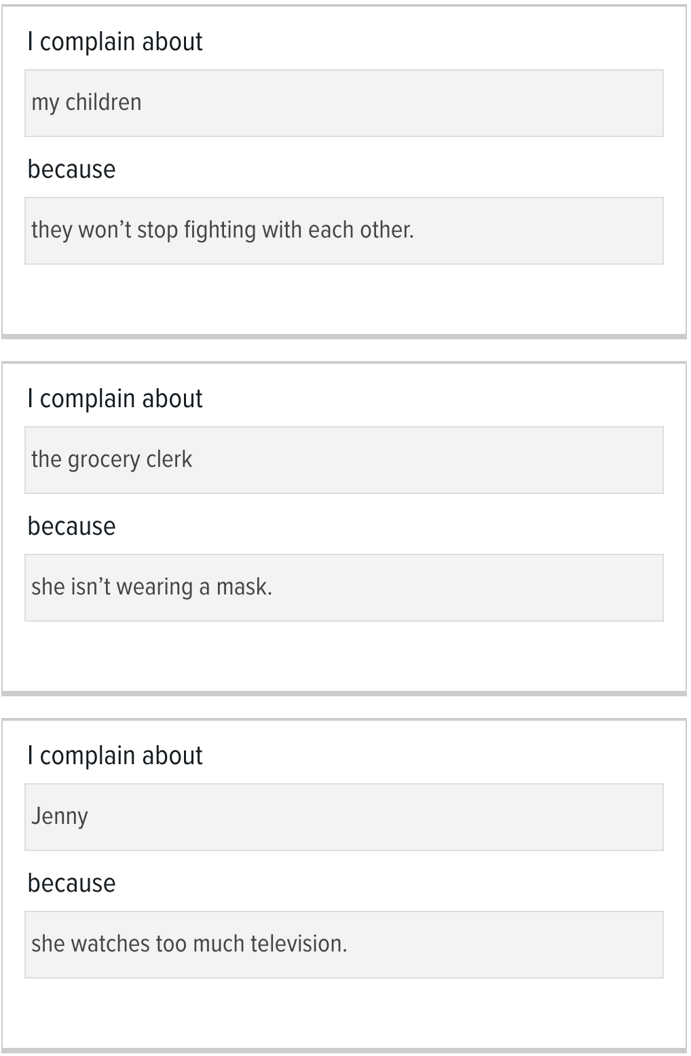Viewport: 691px width, 1056px height.
Task: Click "I complain about" label above "my children"
Action: pyautogui.click(x=115, y=42)
